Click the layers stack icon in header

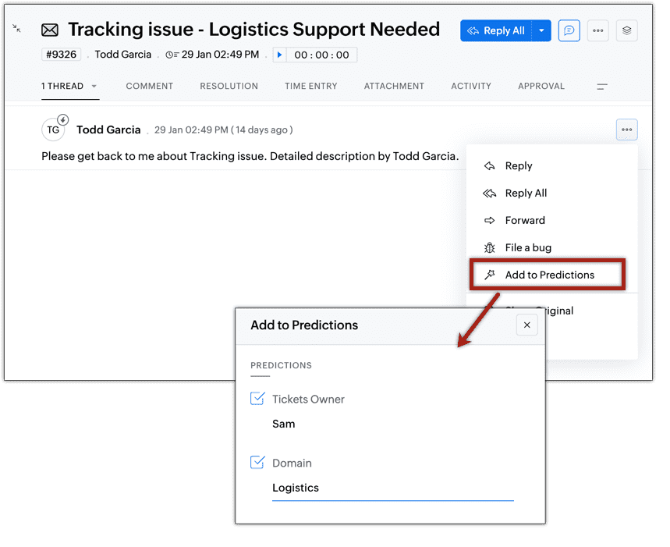point(626,30)
